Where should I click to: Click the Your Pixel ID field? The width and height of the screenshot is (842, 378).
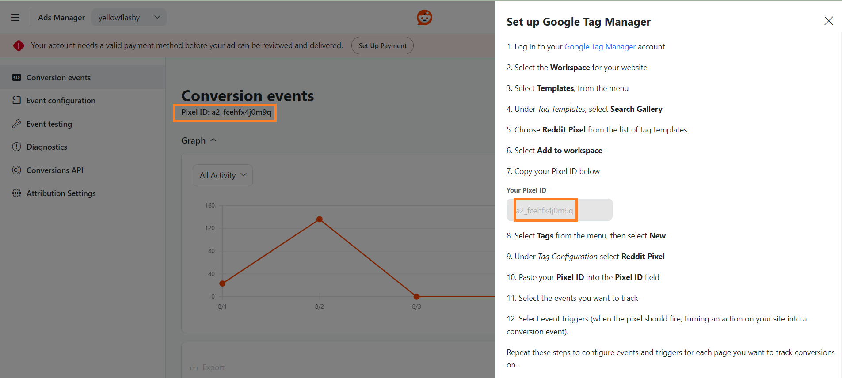[559, 210]
